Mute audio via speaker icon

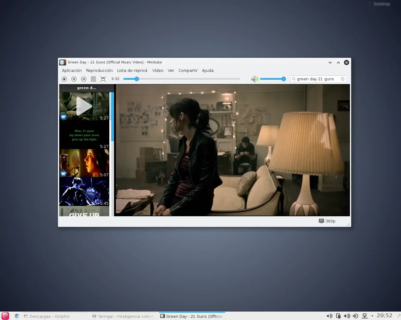[254, 79]
